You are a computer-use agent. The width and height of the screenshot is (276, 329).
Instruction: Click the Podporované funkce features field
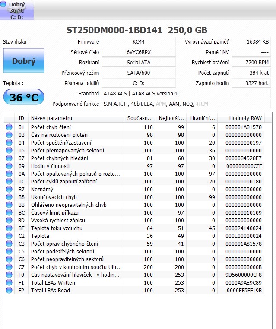(x=186, y=104)
